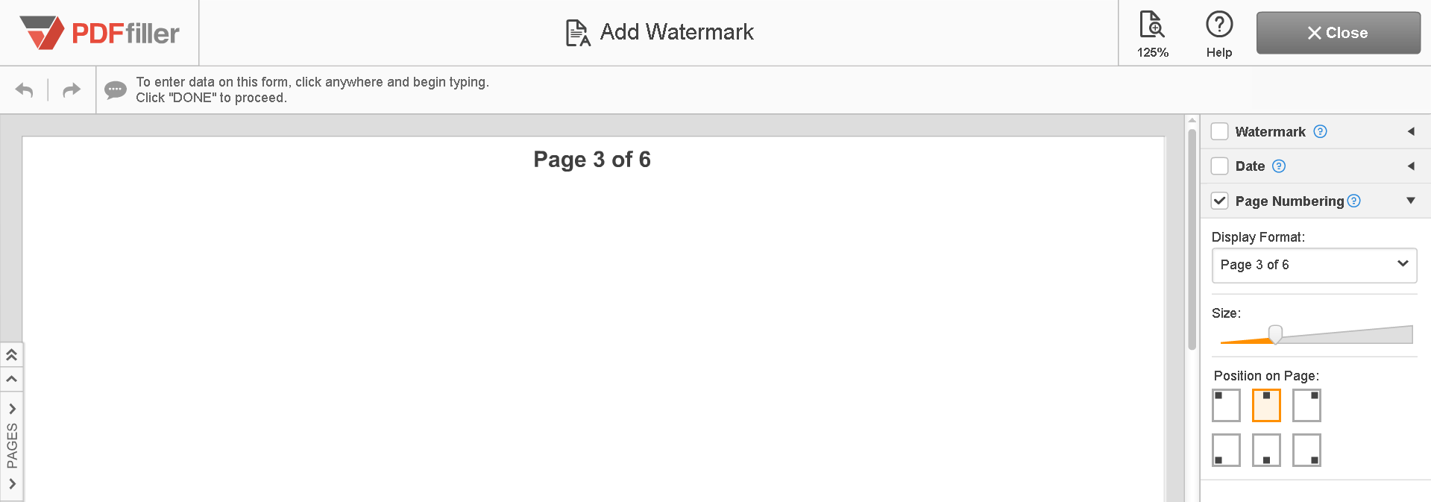Screen dimensions: 1431x502
Task: Open the 125% zoom tool
Action: click(1152, 34)
